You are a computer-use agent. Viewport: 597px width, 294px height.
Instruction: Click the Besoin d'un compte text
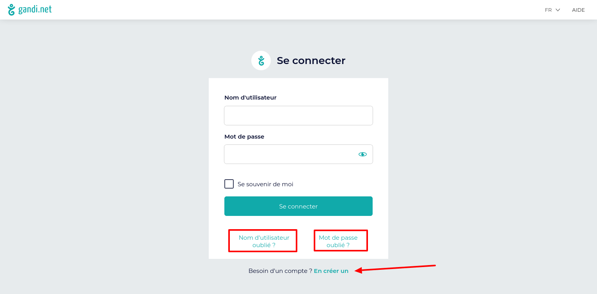point(280,271)
